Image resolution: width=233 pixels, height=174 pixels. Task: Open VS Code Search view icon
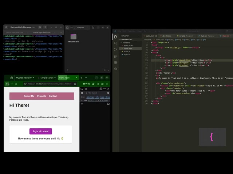pyautogui.click(x=115, y=43)
